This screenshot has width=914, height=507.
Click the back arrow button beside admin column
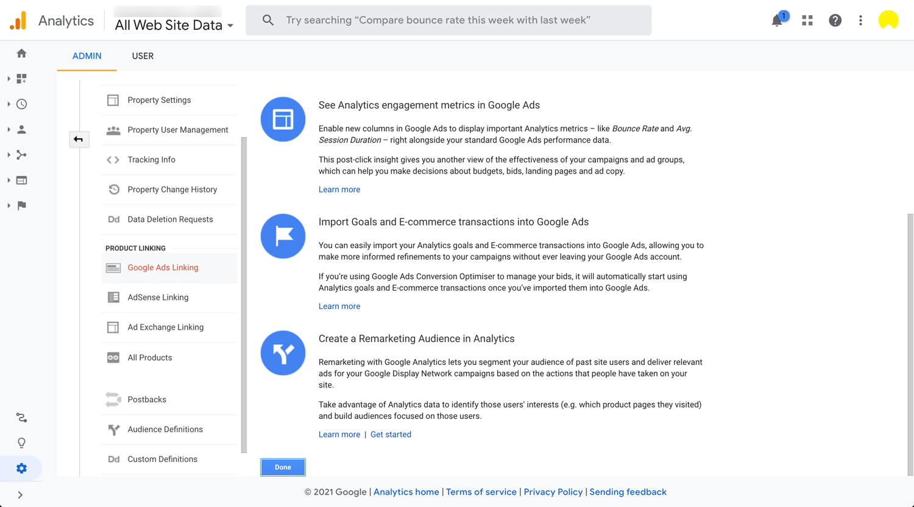[x=79, y=140]
